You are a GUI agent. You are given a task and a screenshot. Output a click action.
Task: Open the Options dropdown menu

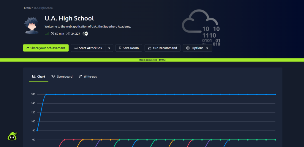197,48
